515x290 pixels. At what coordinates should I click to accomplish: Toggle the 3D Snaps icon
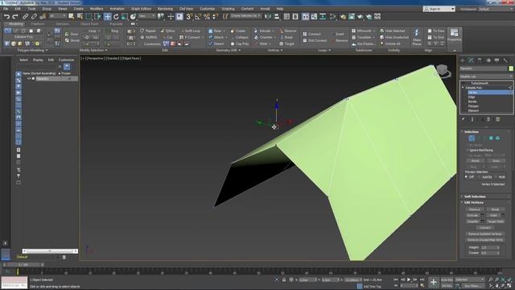[189, 16]
